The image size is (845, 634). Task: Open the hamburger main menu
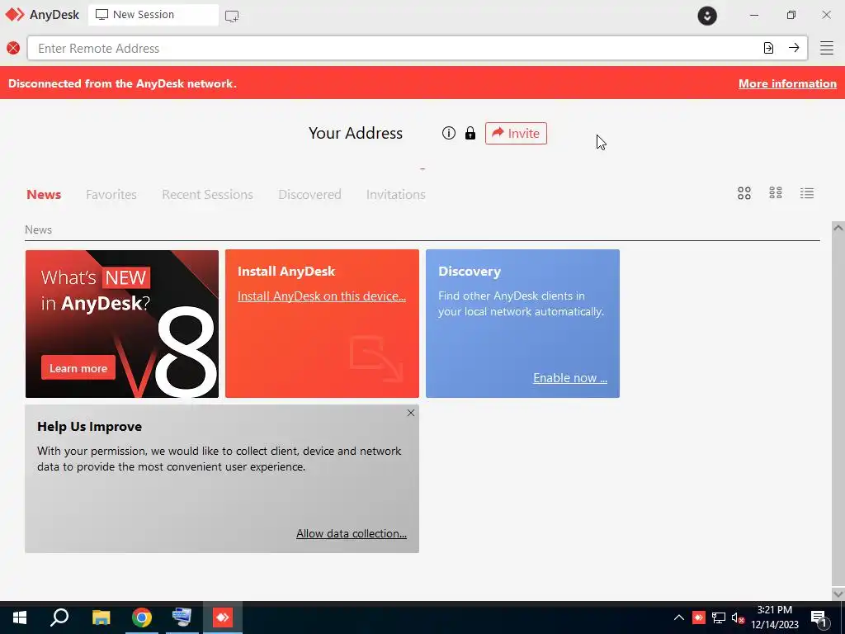(827, 48)
